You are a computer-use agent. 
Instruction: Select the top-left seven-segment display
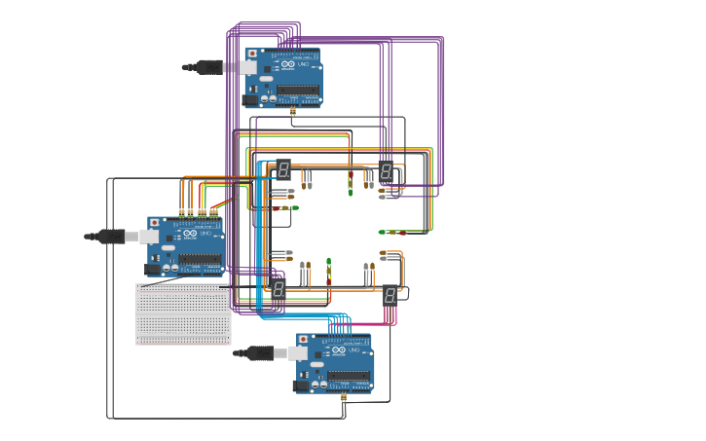coord(282,169)
